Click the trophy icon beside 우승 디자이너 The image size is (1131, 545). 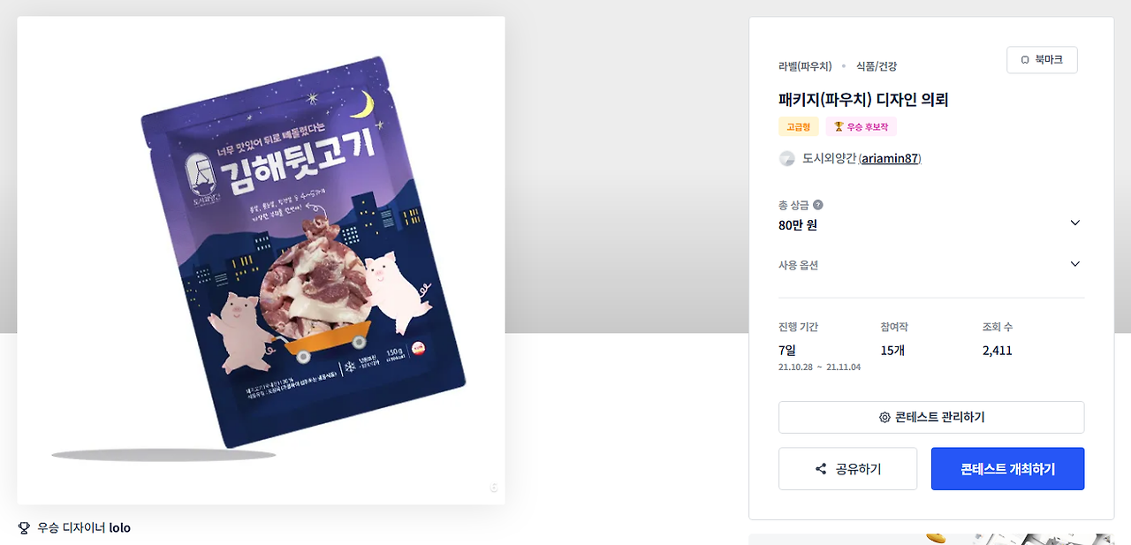[24, 528]
